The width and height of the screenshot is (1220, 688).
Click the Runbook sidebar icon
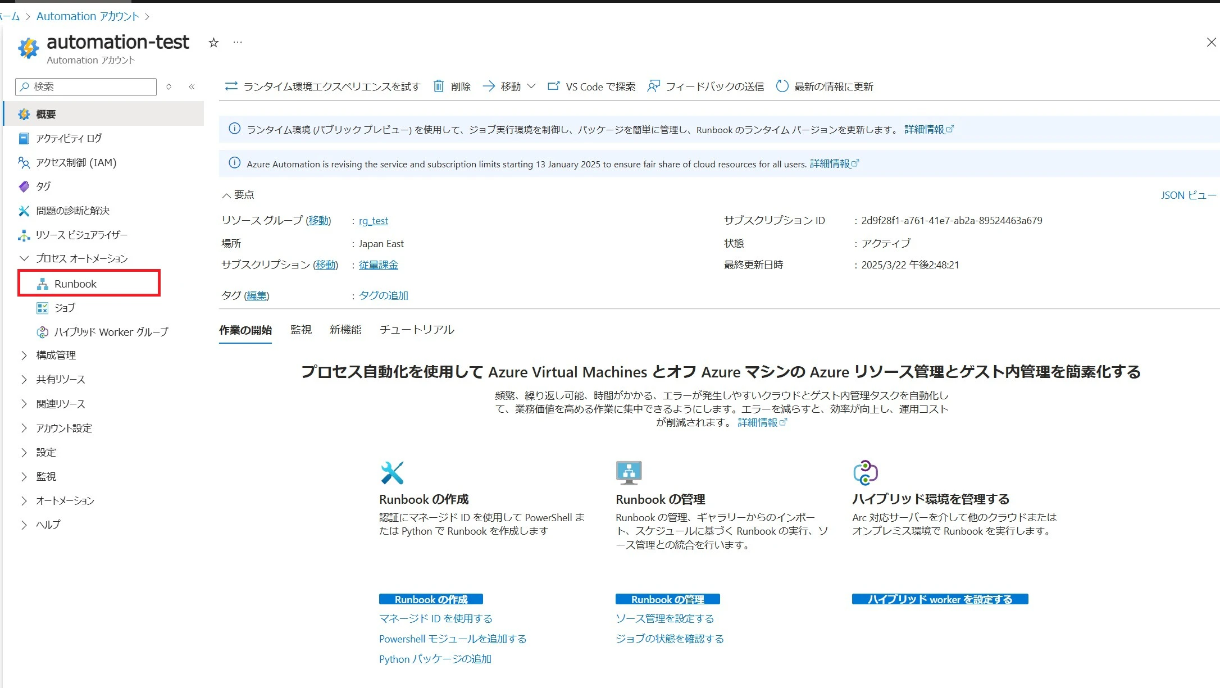[x=43, y=284]
